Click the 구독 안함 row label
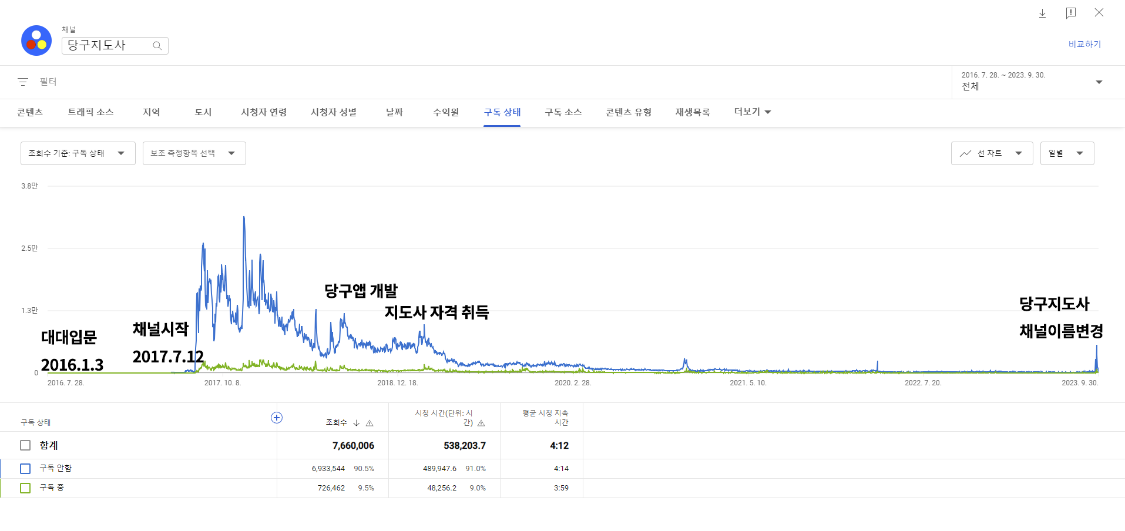1125x531 pixels. [56, 468]
